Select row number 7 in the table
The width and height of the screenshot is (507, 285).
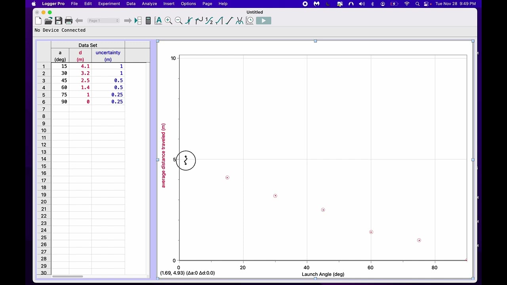44,109
